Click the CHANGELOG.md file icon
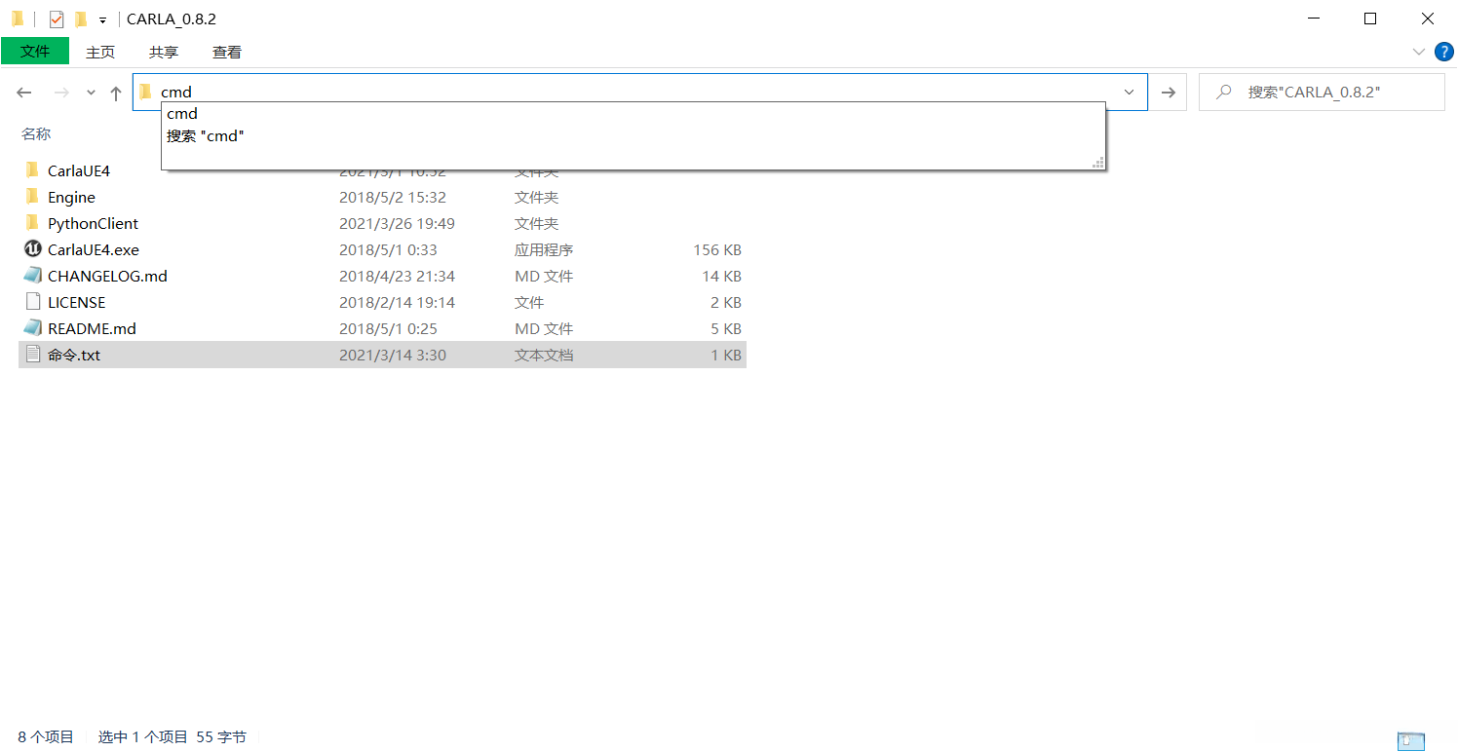The width and height of the screenshot is (1458, 752). 32,276
